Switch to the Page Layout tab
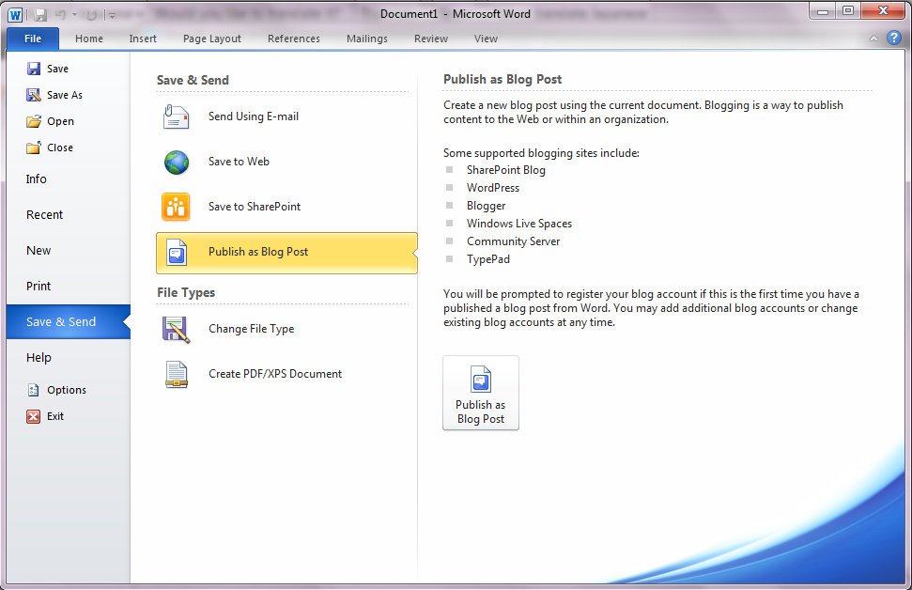912x590 pixels. pyautogui.click(x=212, y=39)
